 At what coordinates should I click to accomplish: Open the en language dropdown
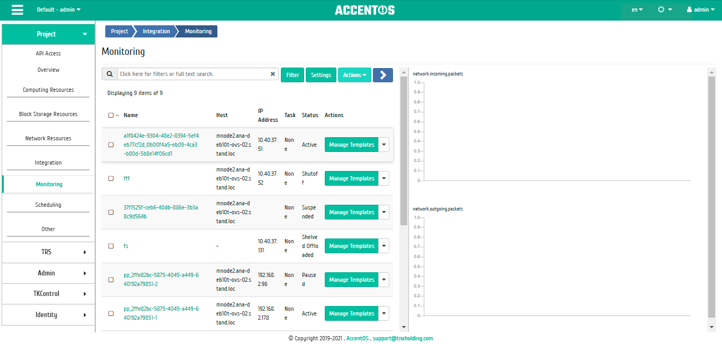tap(637, 9)
